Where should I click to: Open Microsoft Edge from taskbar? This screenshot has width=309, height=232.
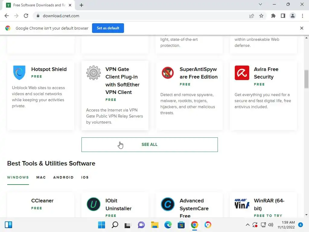(168, 225)
